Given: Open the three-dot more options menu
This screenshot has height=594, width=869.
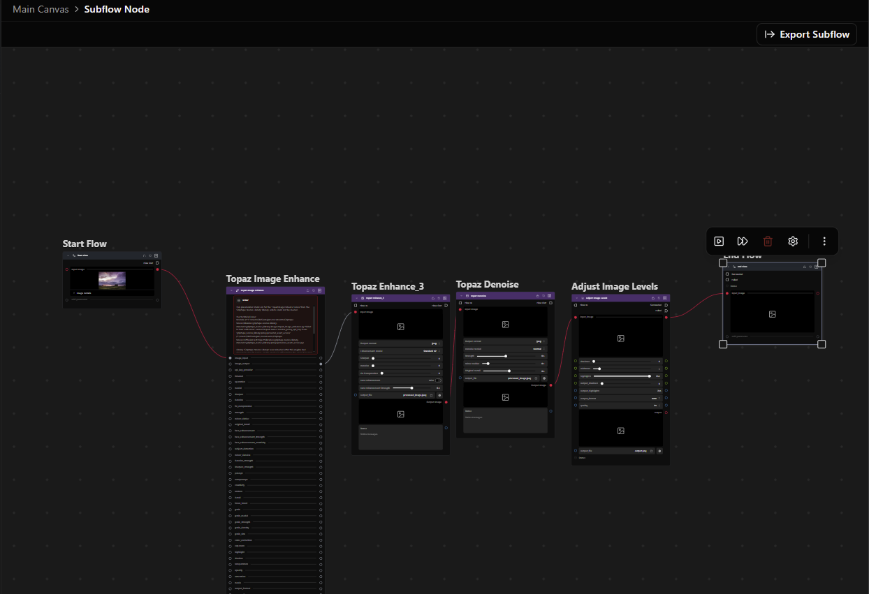Looking at the screenshot, I should point(824,241).
